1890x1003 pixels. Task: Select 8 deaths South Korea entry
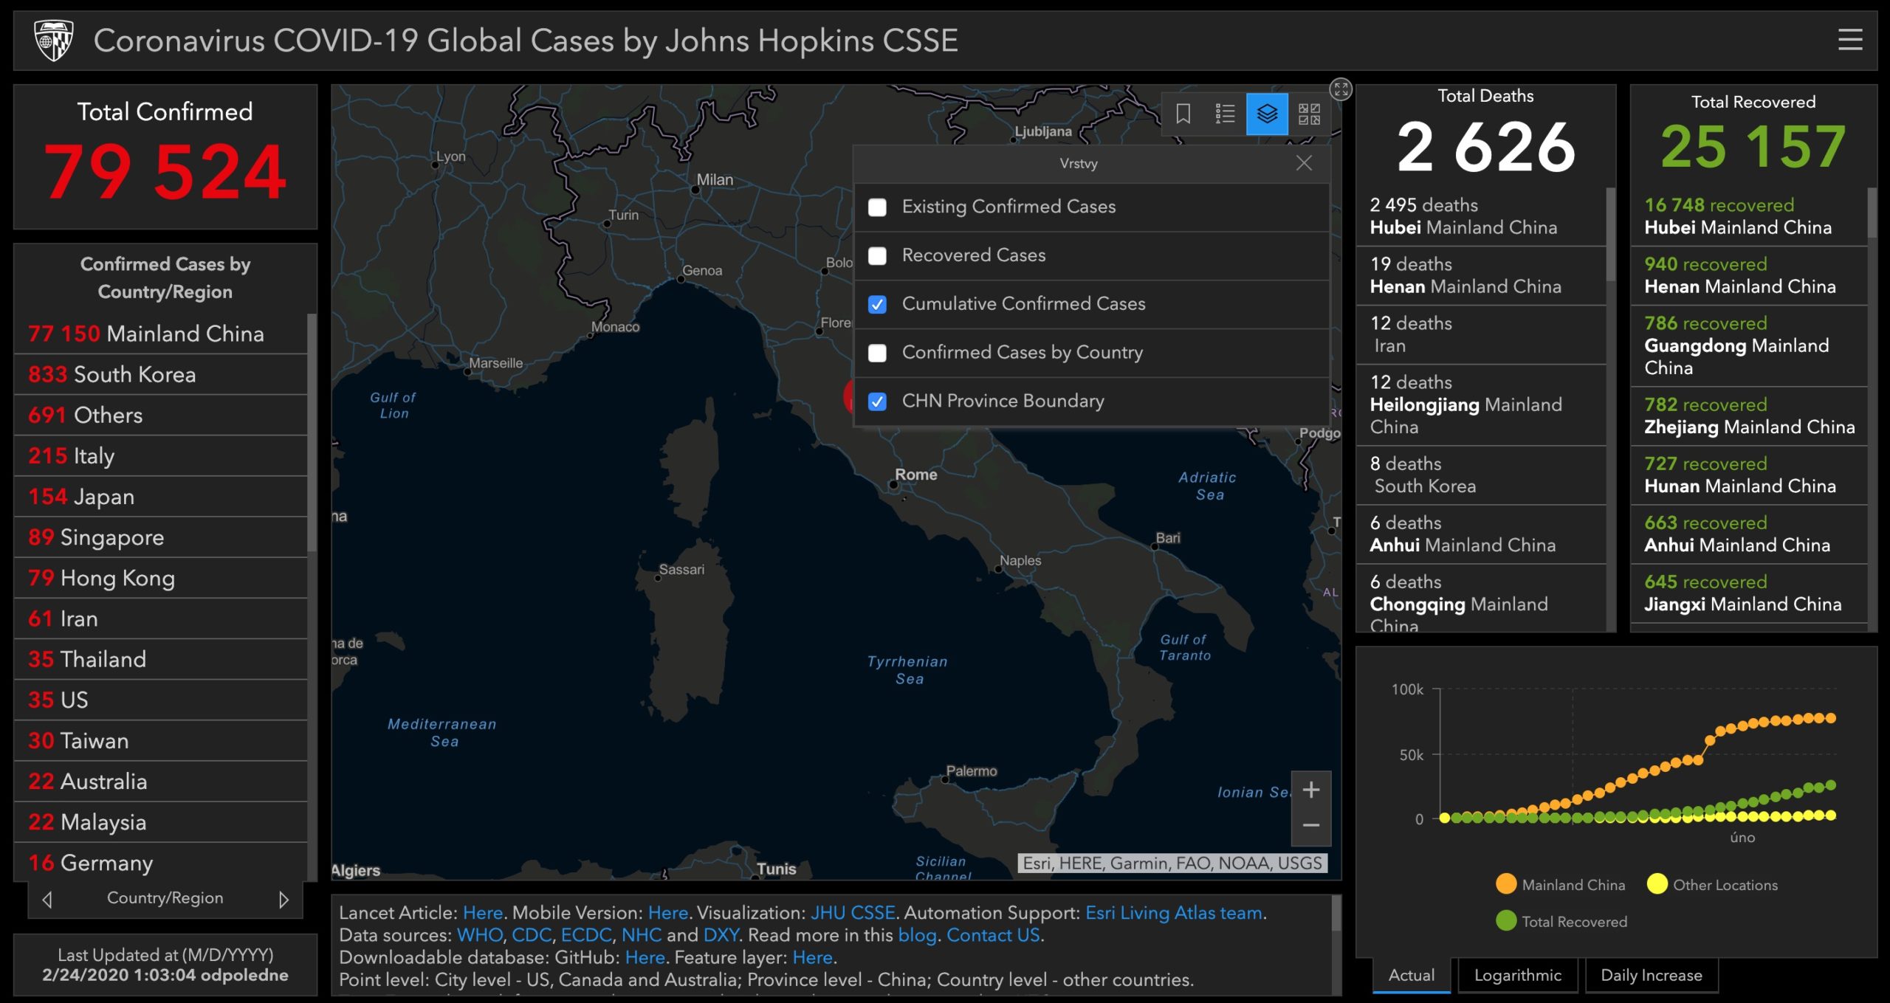point(1481,475)
